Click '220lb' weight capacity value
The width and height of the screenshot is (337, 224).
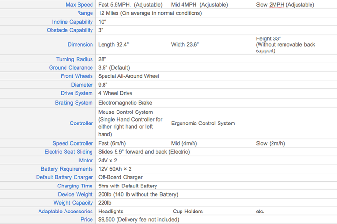tap(104, 203)
